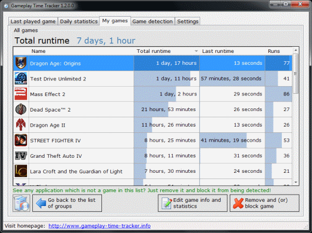
Task: Select the STREET FIGHTER IV name
Action: tap(55, 141)
